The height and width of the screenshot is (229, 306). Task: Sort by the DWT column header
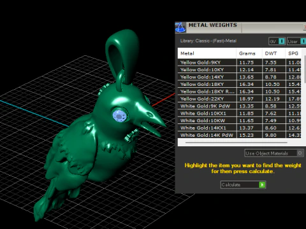click(x=273, y=53)
